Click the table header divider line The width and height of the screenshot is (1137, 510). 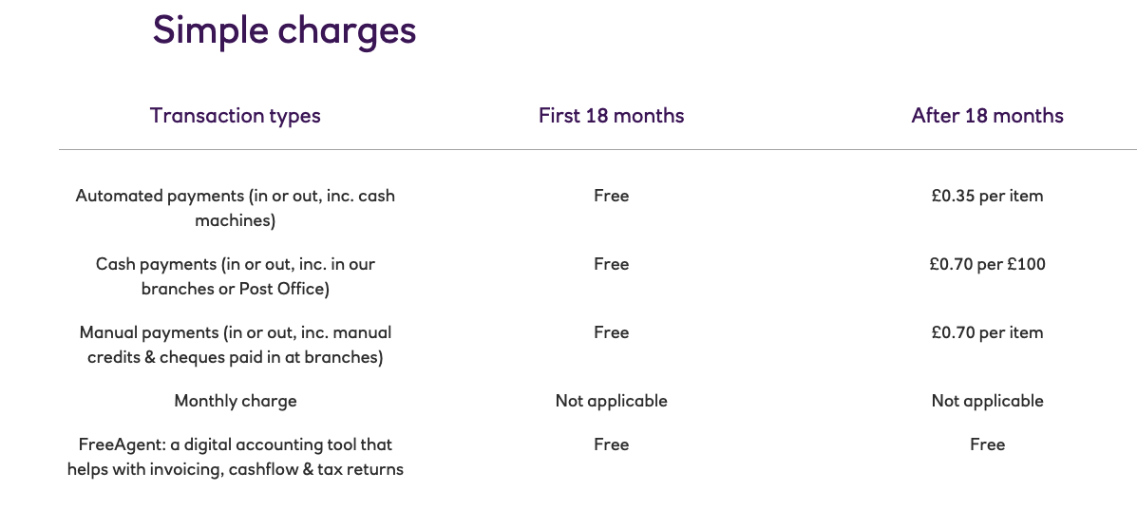pyautogui.click(x=597, y=150)
